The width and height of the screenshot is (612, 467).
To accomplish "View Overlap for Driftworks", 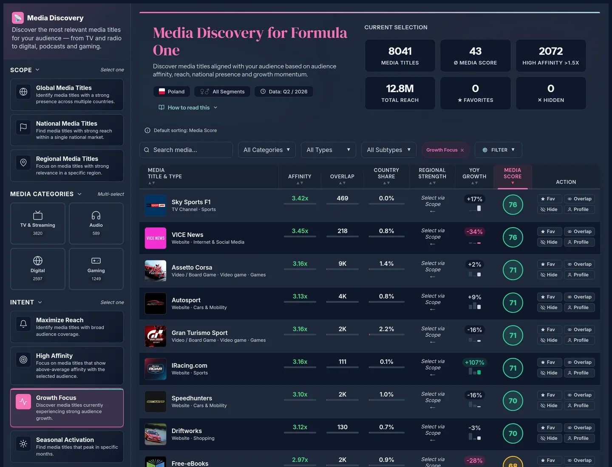I will click(x=579, y=428).
